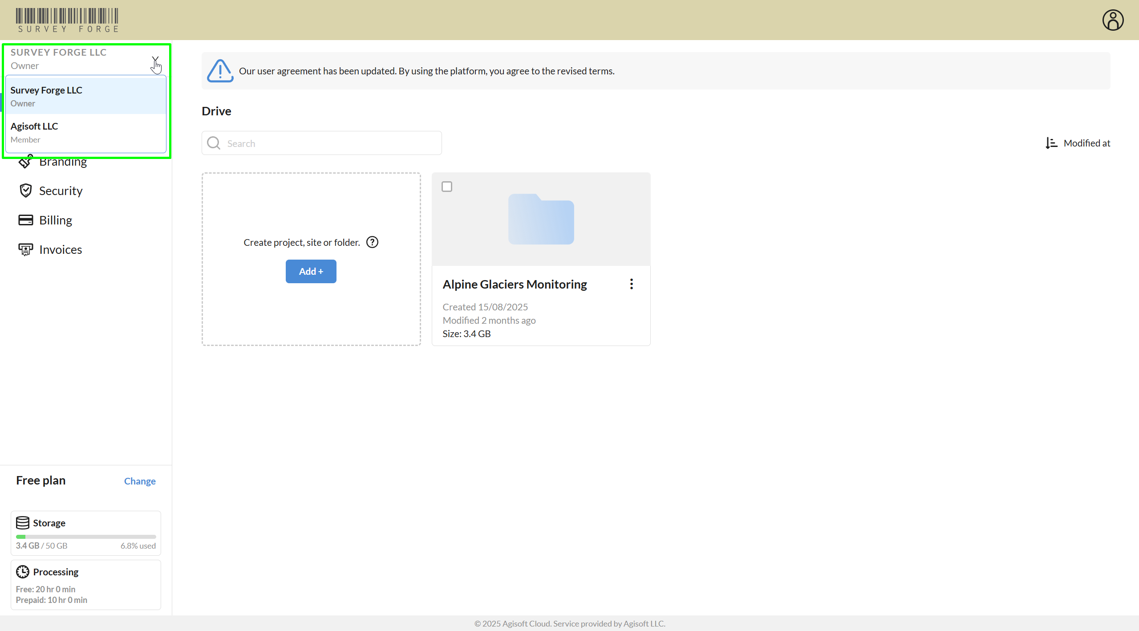Click the help question mark icon

372,242
